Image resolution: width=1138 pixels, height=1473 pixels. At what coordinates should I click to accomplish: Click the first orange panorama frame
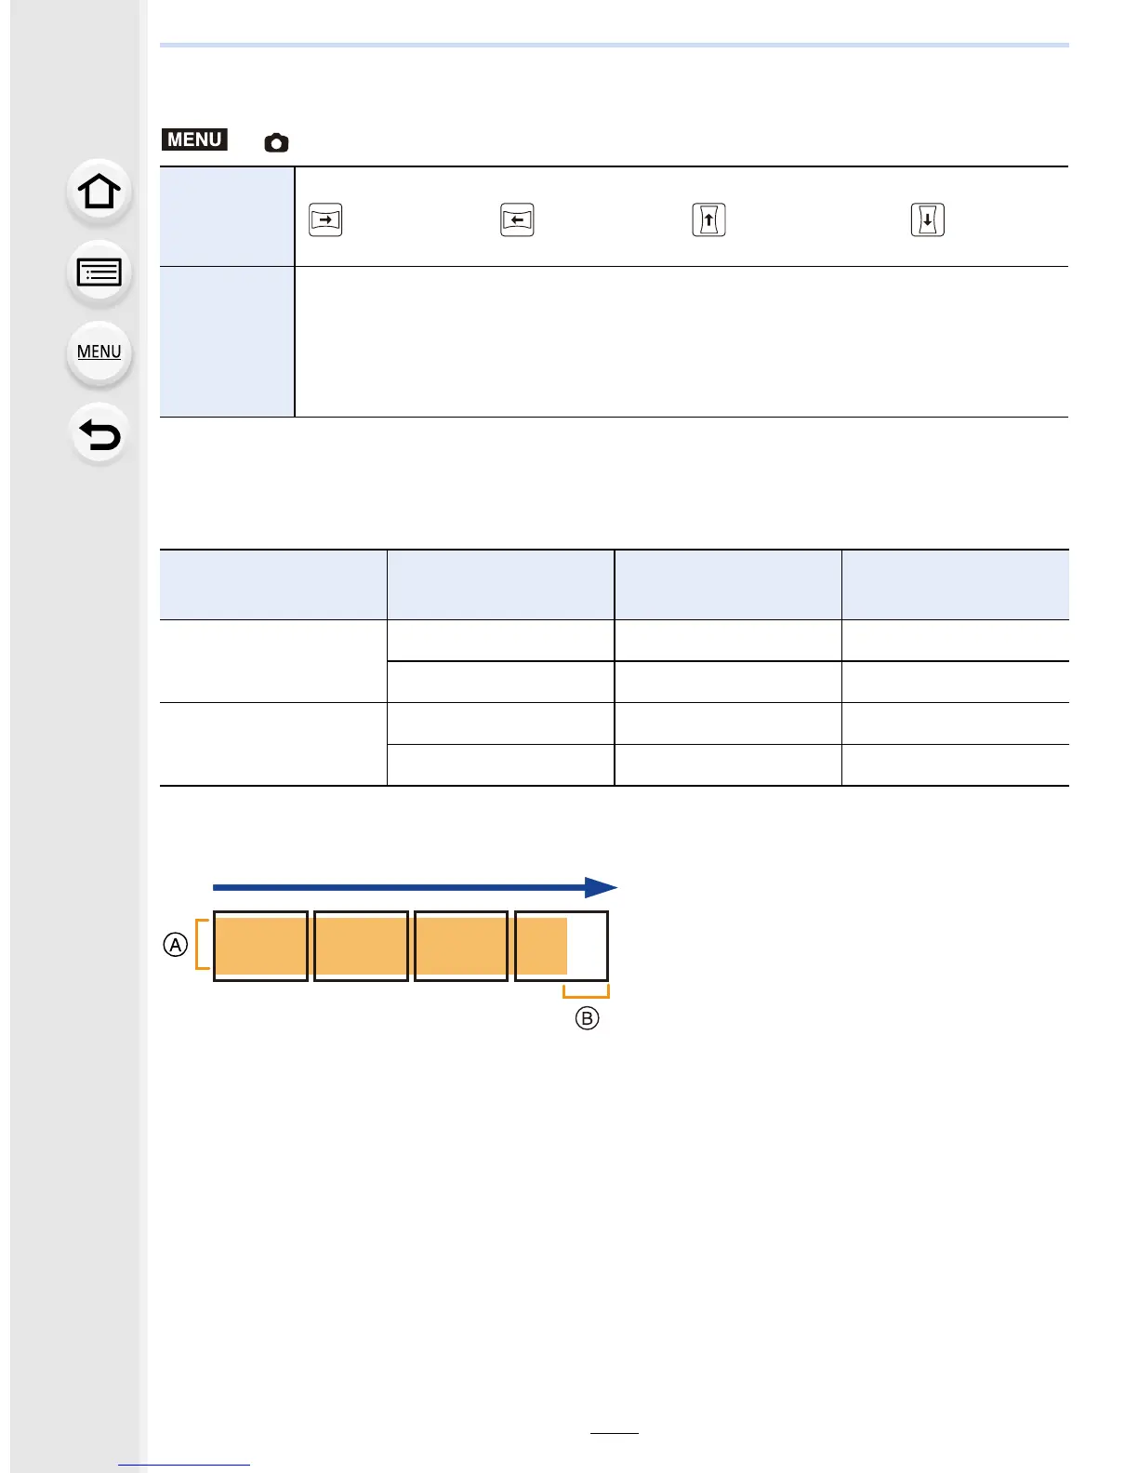point(260,946)
